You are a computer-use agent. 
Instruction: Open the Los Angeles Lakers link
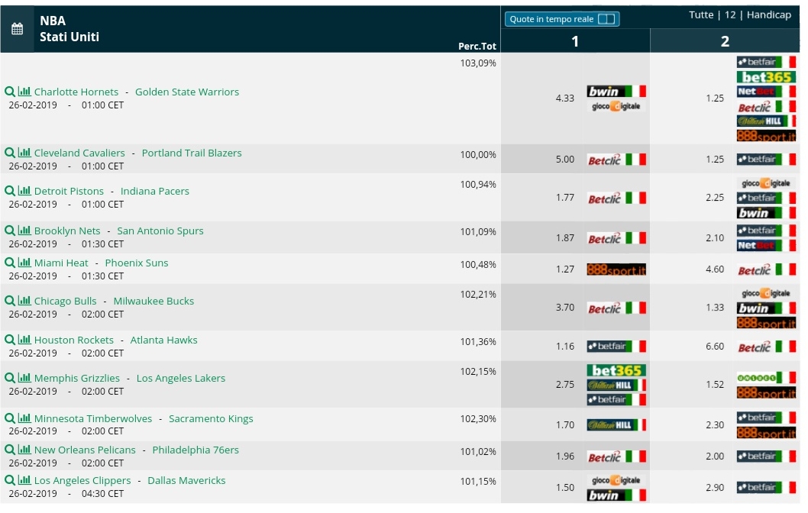point(181,378)
